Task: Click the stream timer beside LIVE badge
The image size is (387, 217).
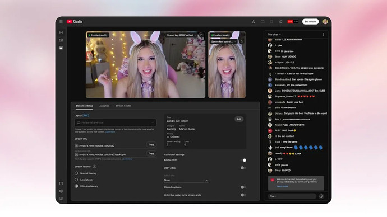Action: 296,22
